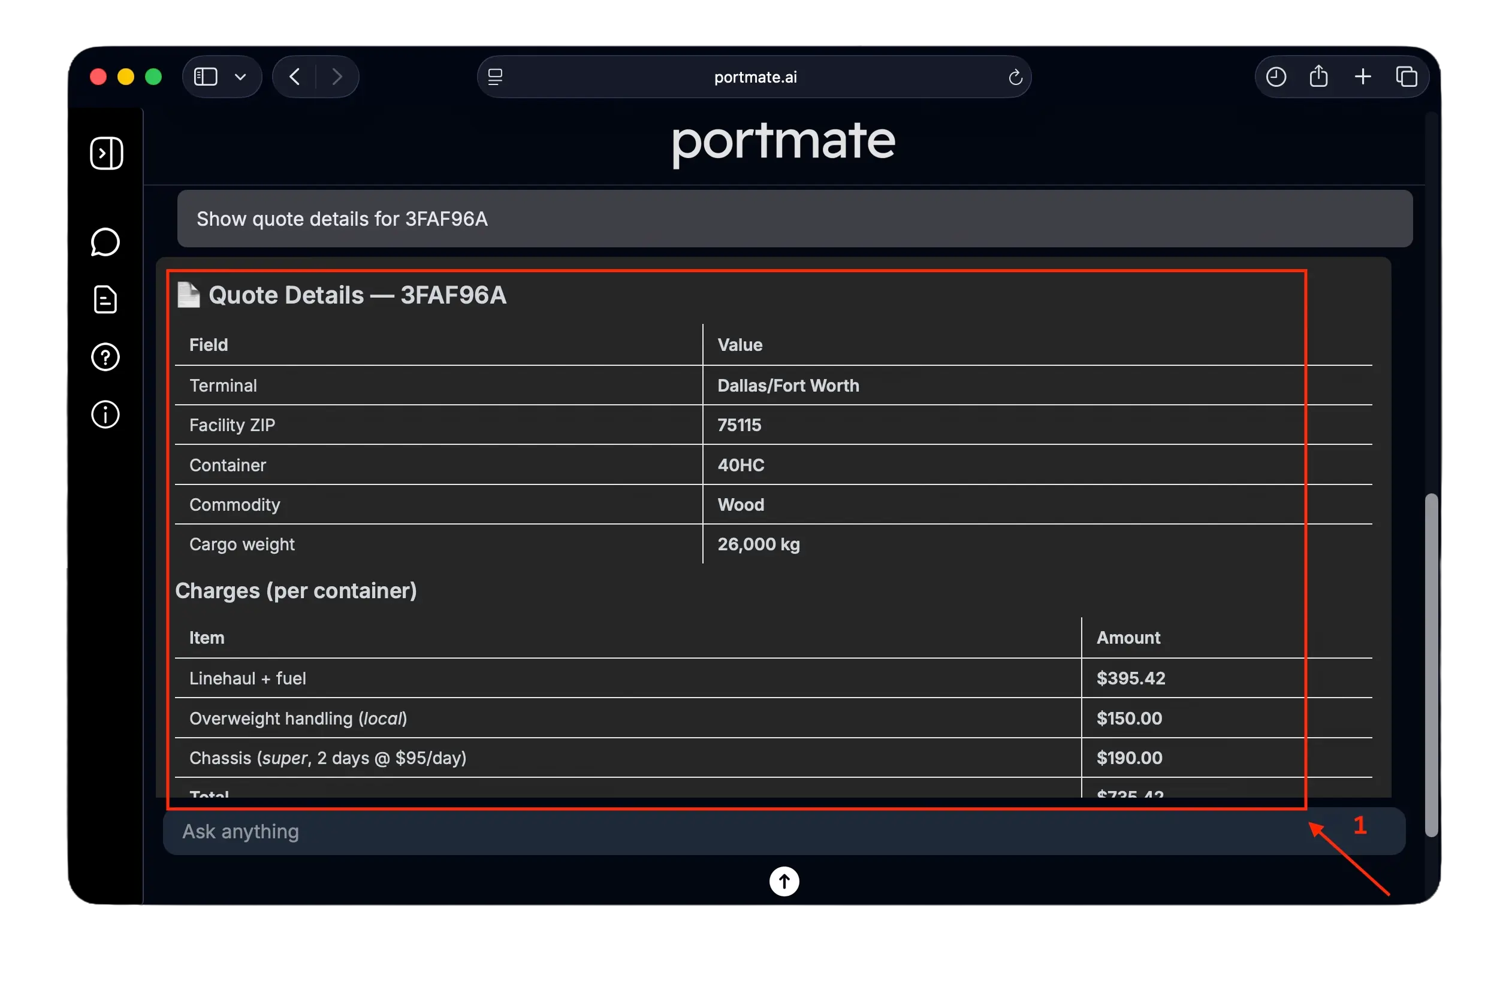This screenshot has width=1509, height=994.
Task: Open the sidebar options dropdown chevron
Action: (240, 77)
